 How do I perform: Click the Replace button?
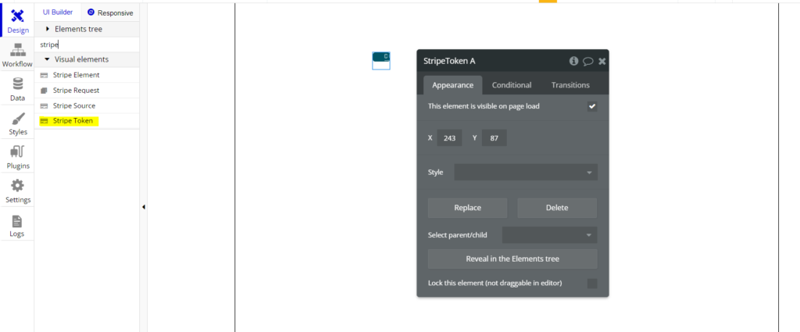point(467,208)
